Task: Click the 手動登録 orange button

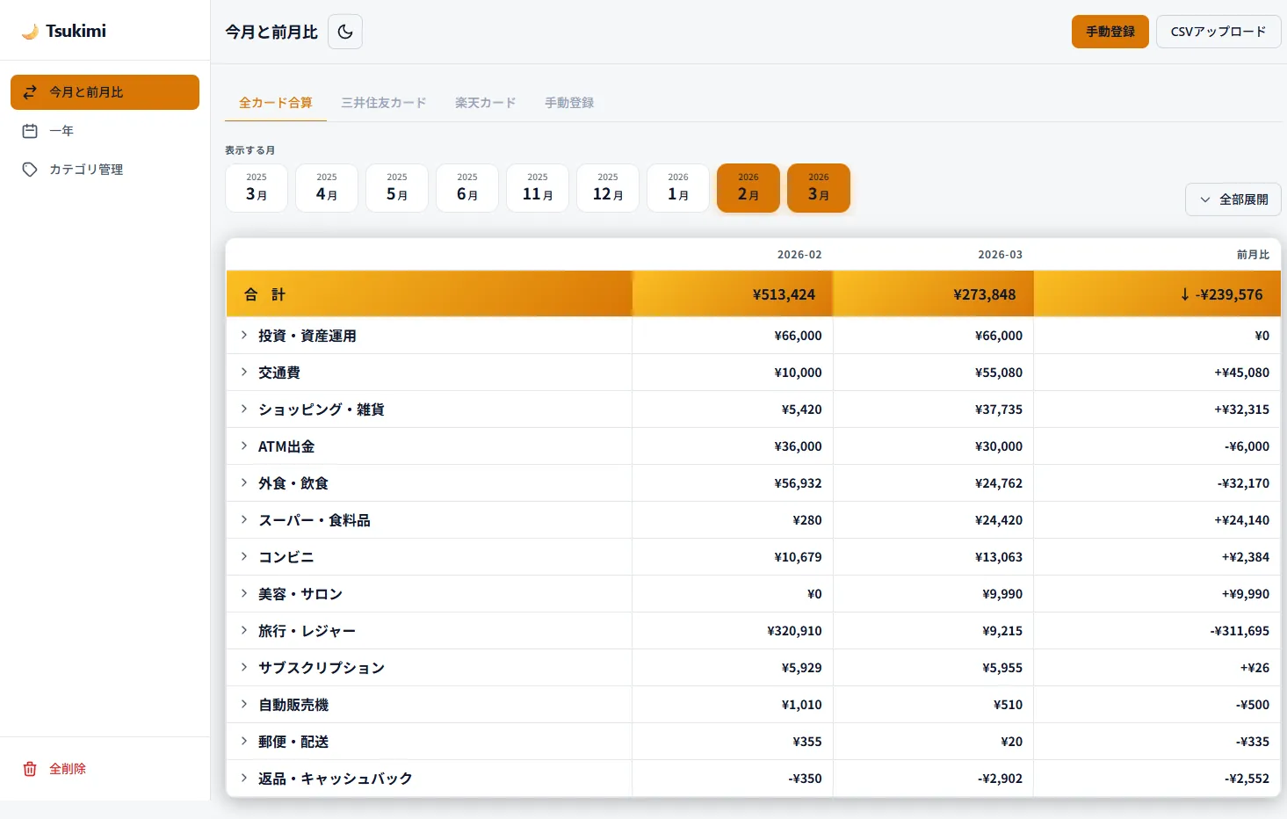Action: point(1110,32)
